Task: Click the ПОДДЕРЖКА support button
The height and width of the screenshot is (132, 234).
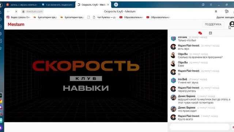Action: click(213, 24)
